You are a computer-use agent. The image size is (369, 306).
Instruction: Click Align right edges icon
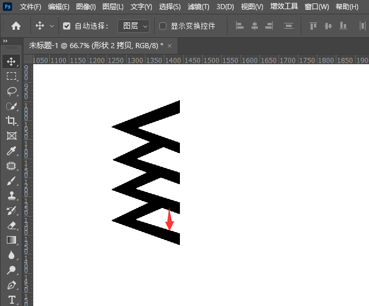(269, 26)
